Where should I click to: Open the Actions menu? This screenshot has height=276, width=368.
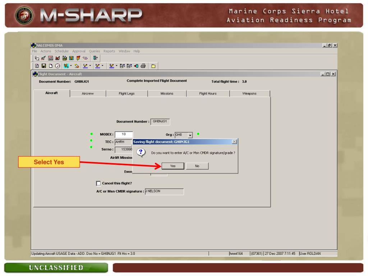[46, 51]
